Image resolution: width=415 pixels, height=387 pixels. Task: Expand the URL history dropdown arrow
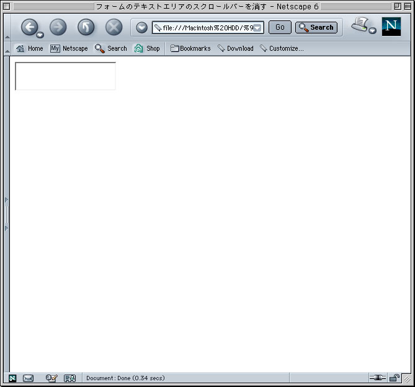[x=257, y=28]
